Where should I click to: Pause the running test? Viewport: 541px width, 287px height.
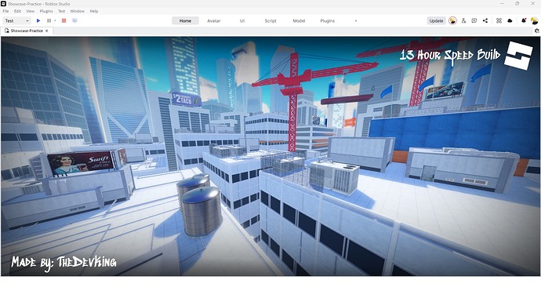(49, 20)
